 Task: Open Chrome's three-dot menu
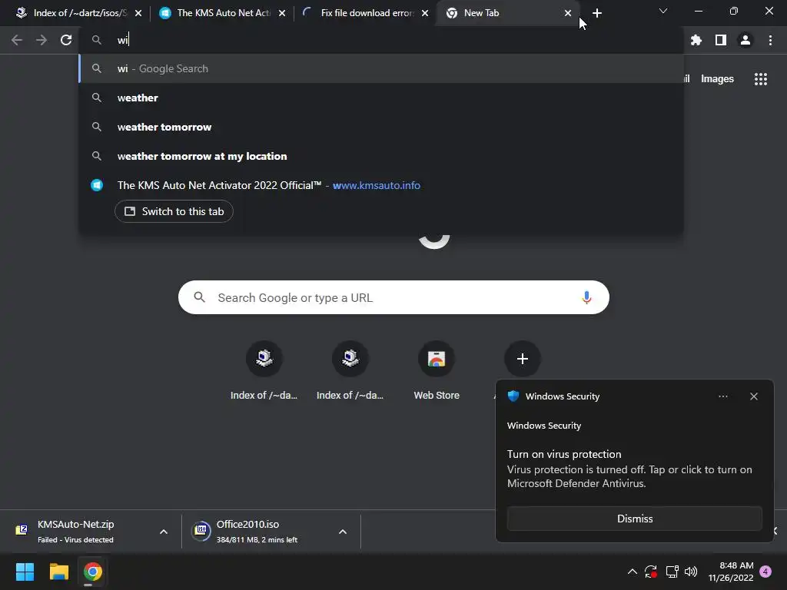tap(770, 40)
